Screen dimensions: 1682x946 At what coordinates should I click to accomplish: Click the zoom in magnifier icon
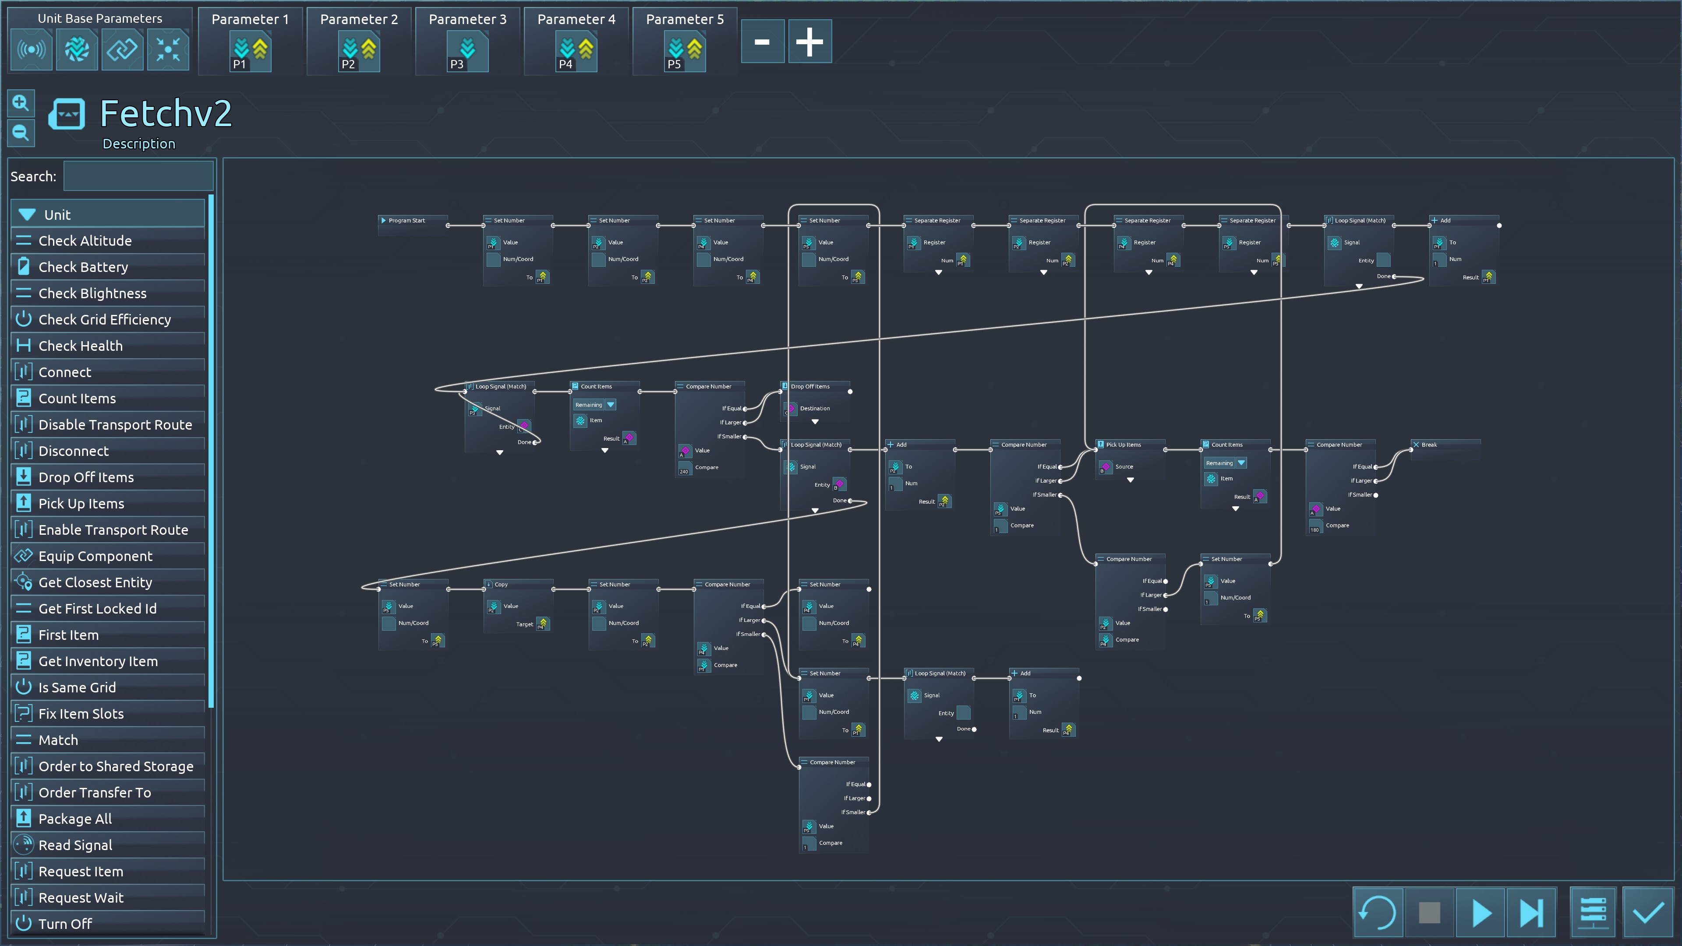20,103
